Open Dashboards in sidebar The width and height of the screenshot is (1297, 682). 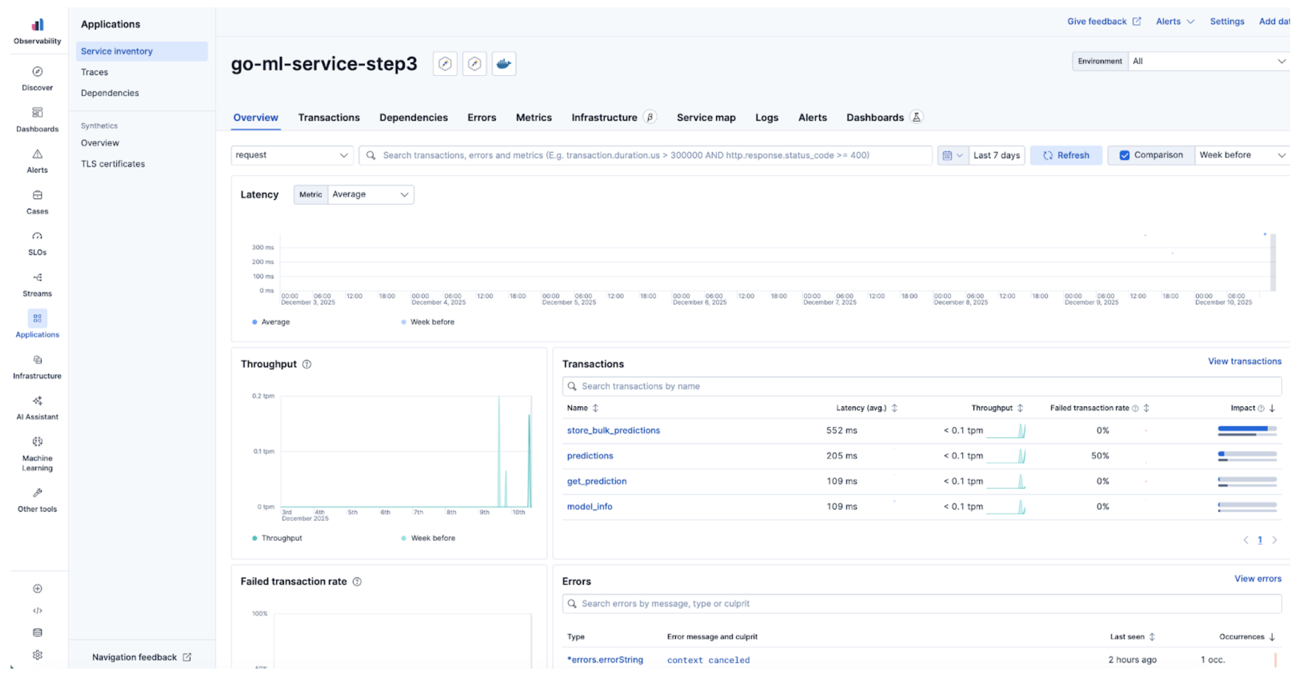tap(37, 120)
